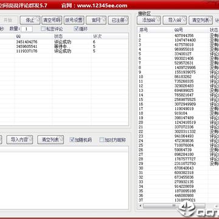Select QQ number 33400127
This screenshot has width=219, height=219.
tap(182, 54)
